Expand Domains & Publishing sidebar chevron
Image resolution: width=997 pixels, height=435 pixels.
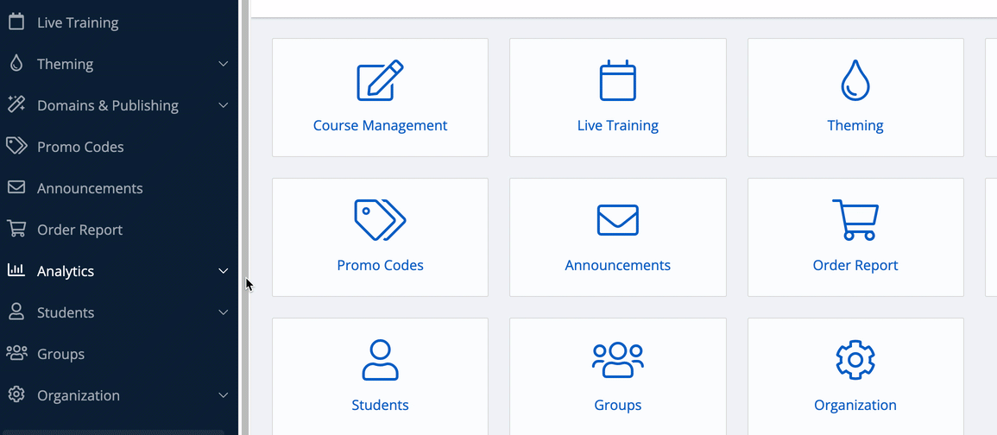point(224,105)
